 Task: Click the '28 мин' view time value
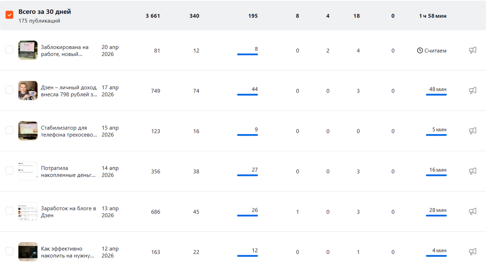click(438, 210)
